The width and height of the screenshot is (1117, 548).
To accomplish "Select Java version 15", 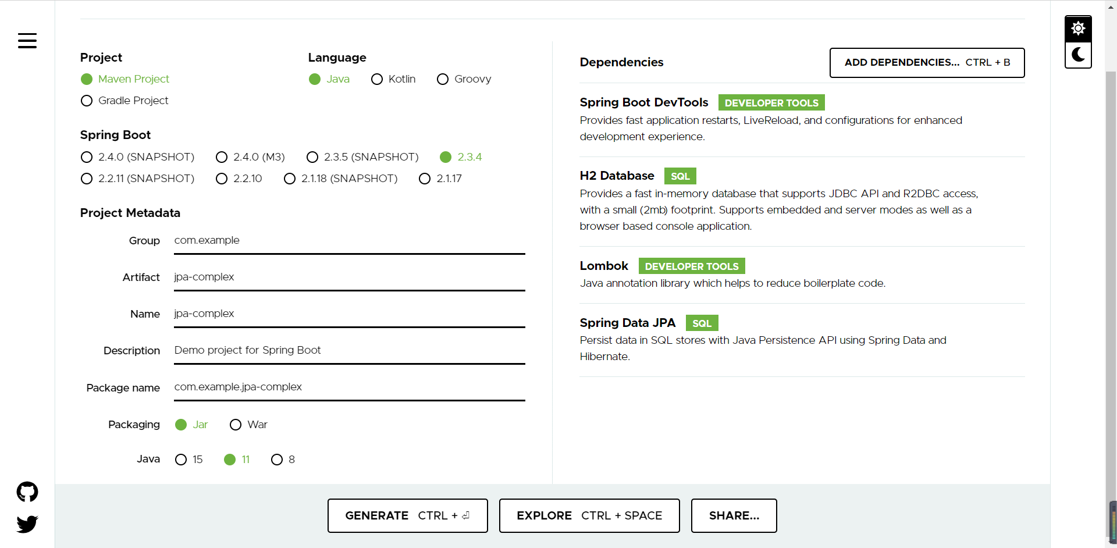I will click(189, 460).
